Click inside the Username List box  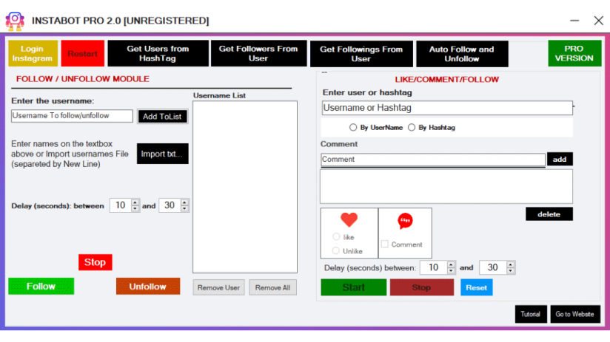point(245,187)
